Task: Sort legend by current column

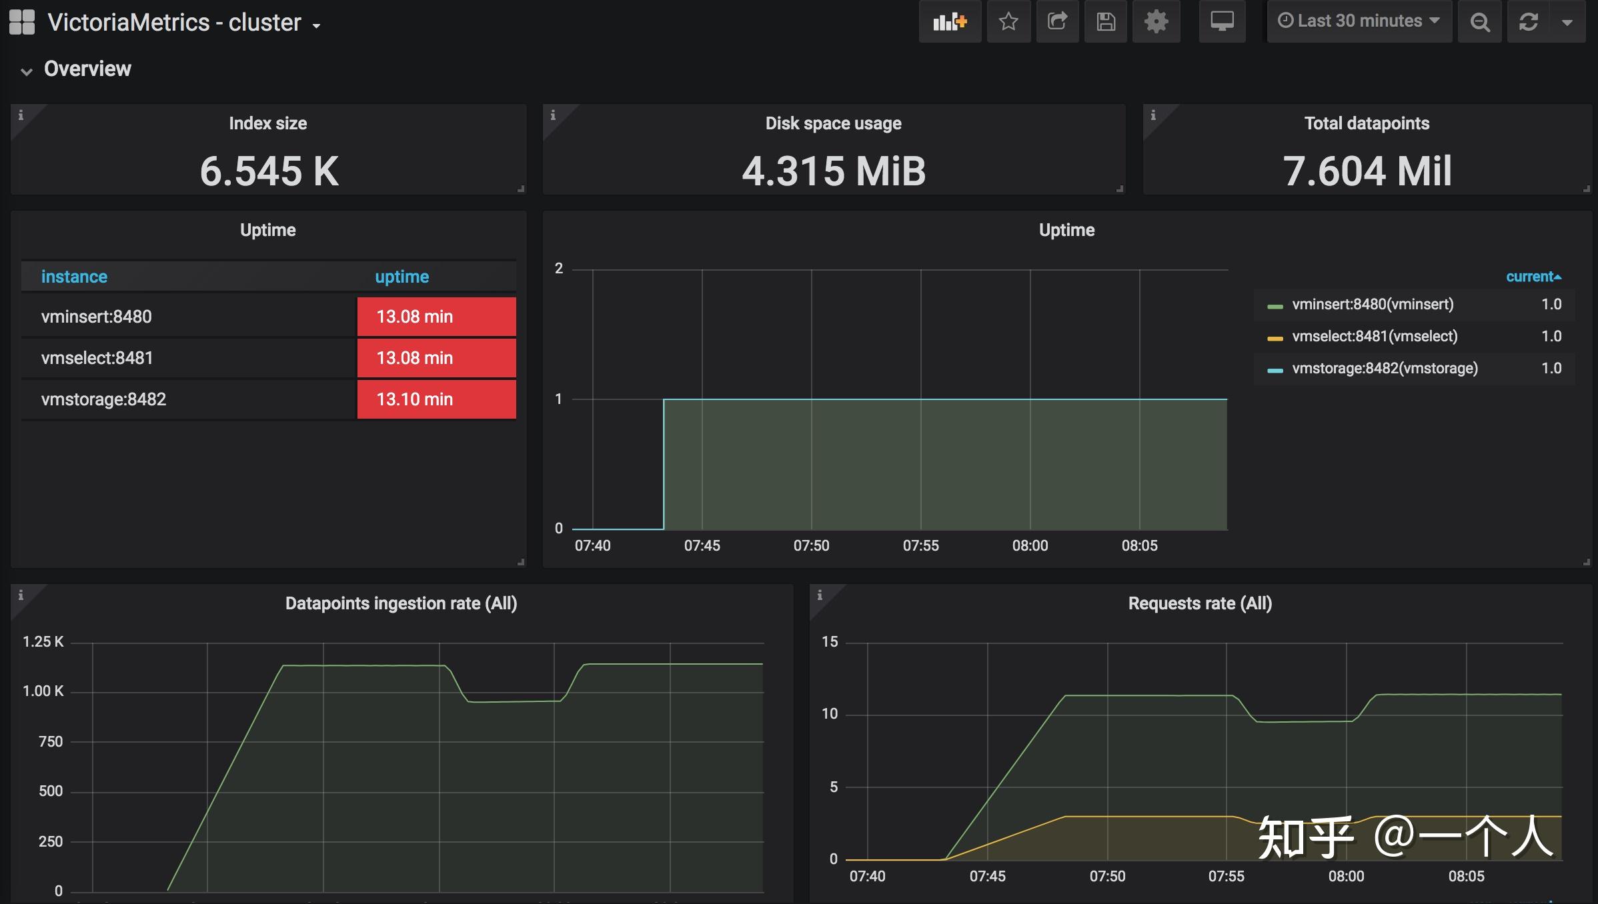Action: tap(1533, 277)
